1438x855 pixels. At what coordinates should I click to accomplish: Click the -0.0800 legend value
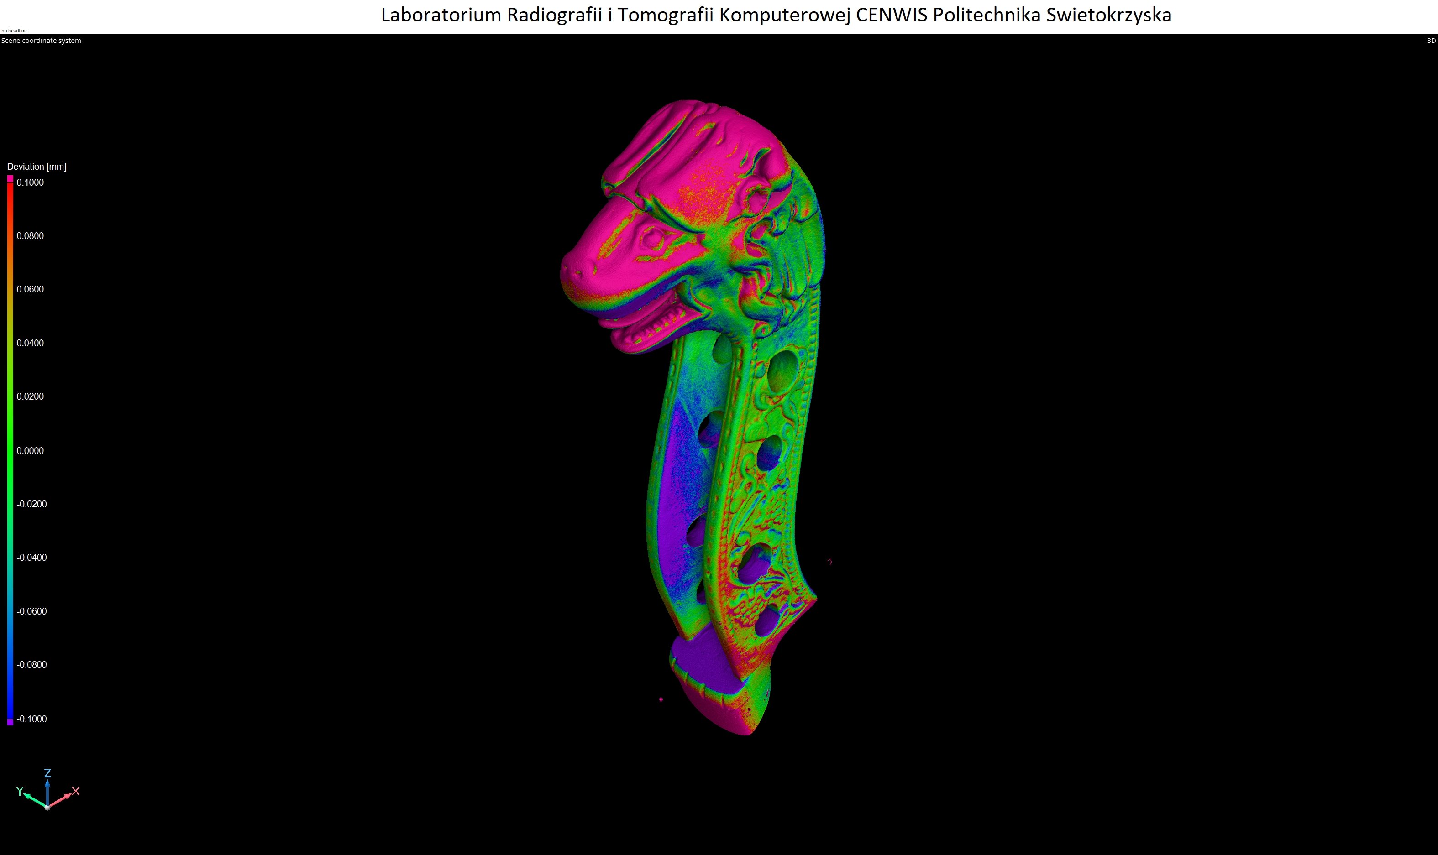[31, 664]
